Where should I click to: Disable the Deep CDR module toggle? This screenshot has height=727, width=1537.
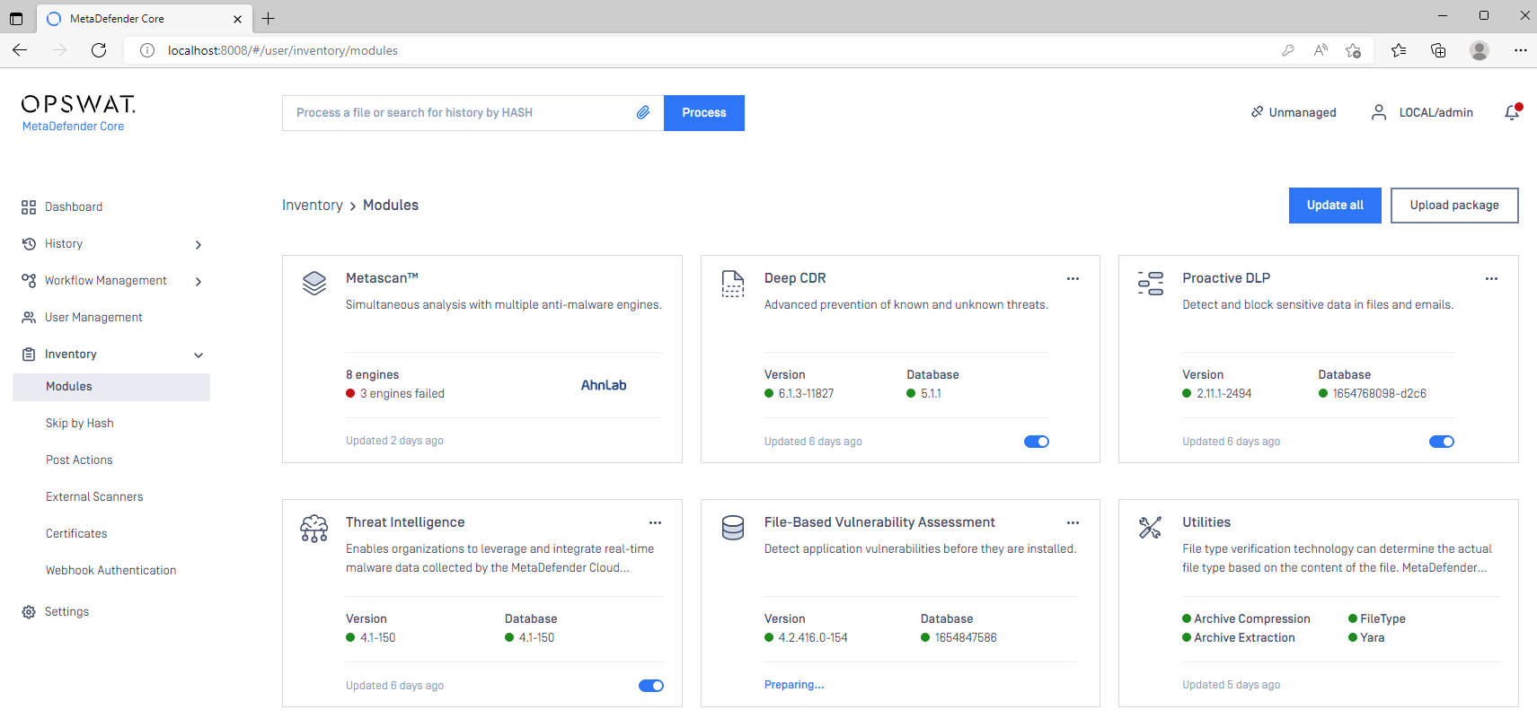[1037, 442]
